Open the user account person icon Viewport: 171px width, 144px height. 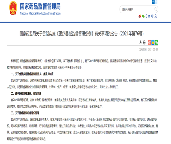156,16
